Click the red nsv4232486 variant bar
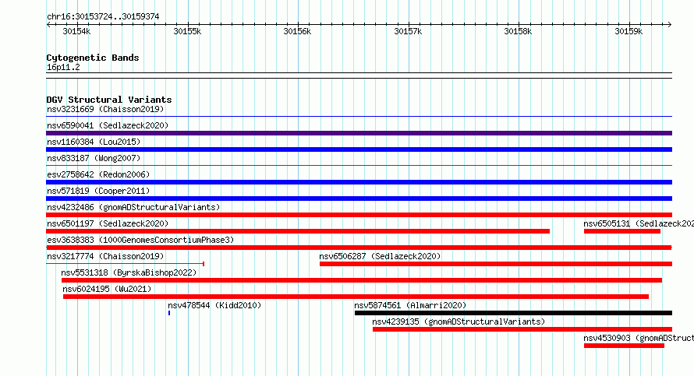The image size is (694, 376). 359,215
